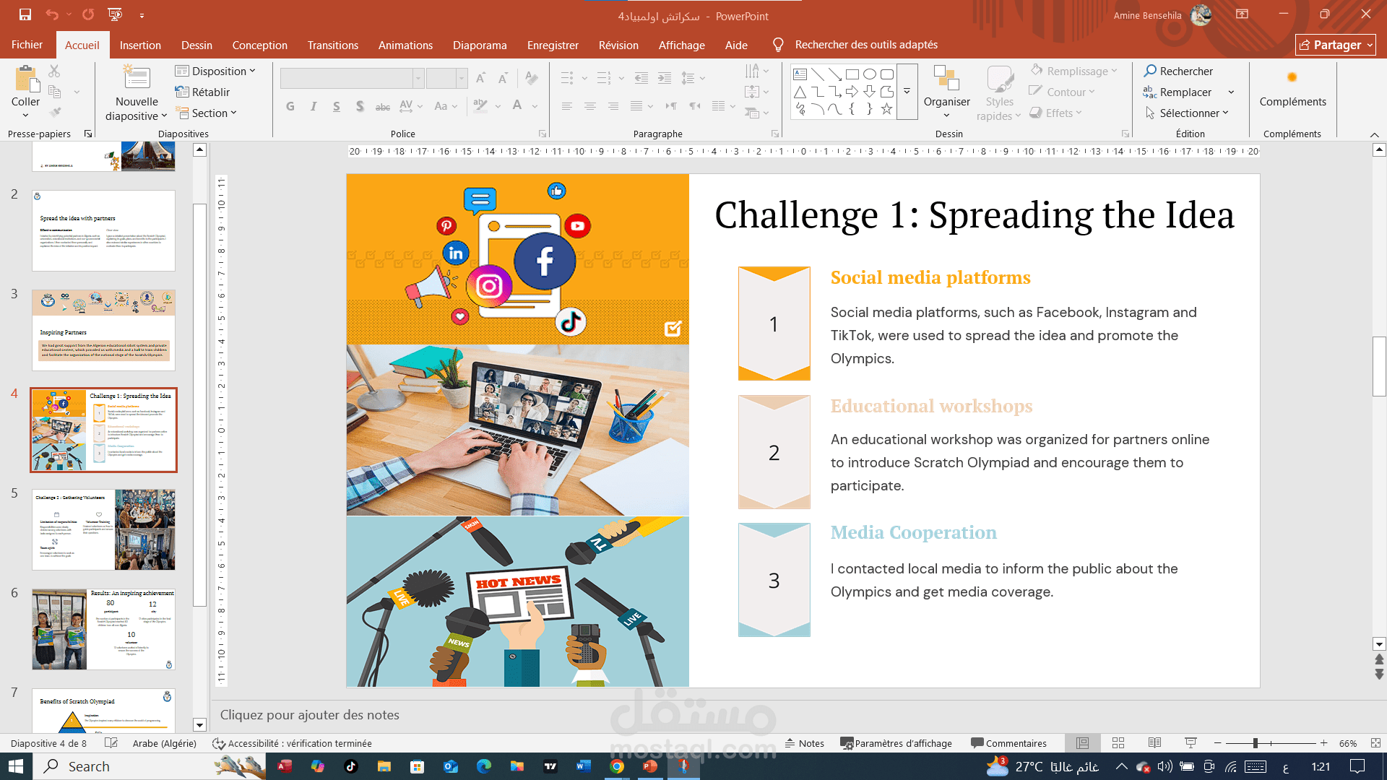Select the rectangle shape in the shapes gallery
Viewport: 1387px width, 780px height.
click(x=852, y=74)
